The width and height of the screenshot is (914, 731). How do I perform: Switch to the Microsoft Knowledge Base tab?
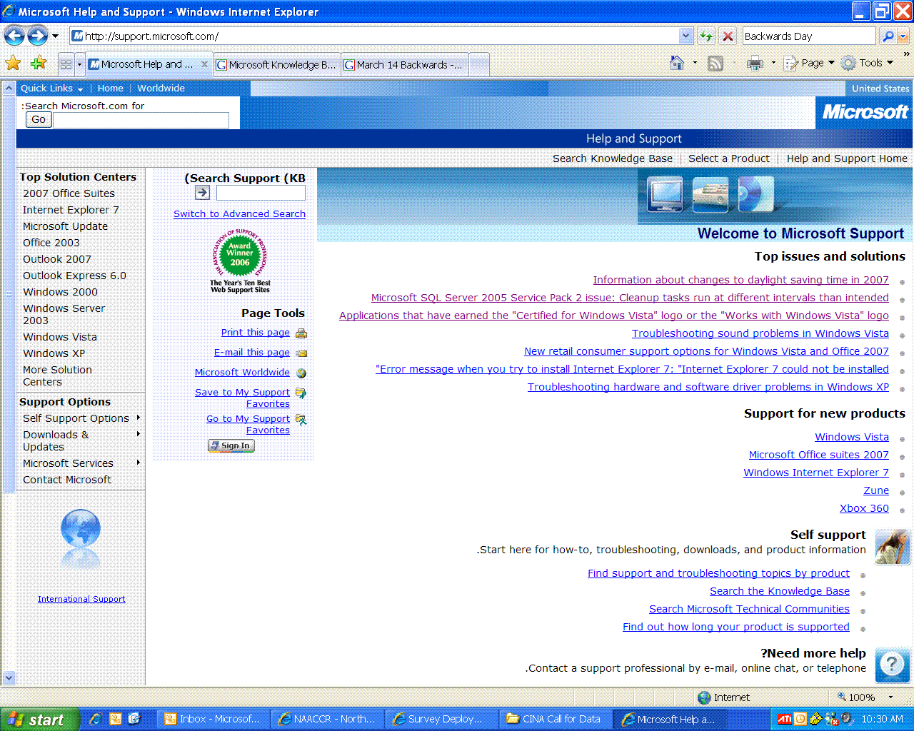click(x=276, y=64)
